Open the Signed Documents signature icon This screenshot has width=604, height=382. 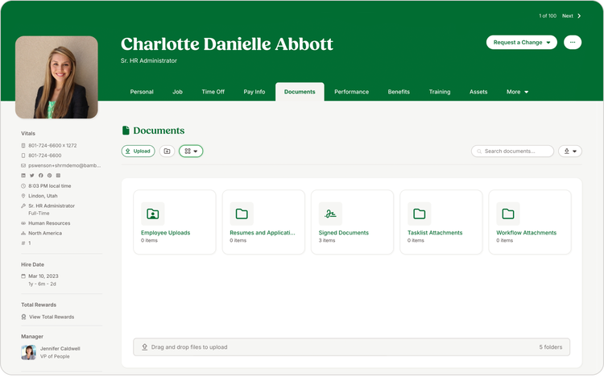(x=330, y=214)
